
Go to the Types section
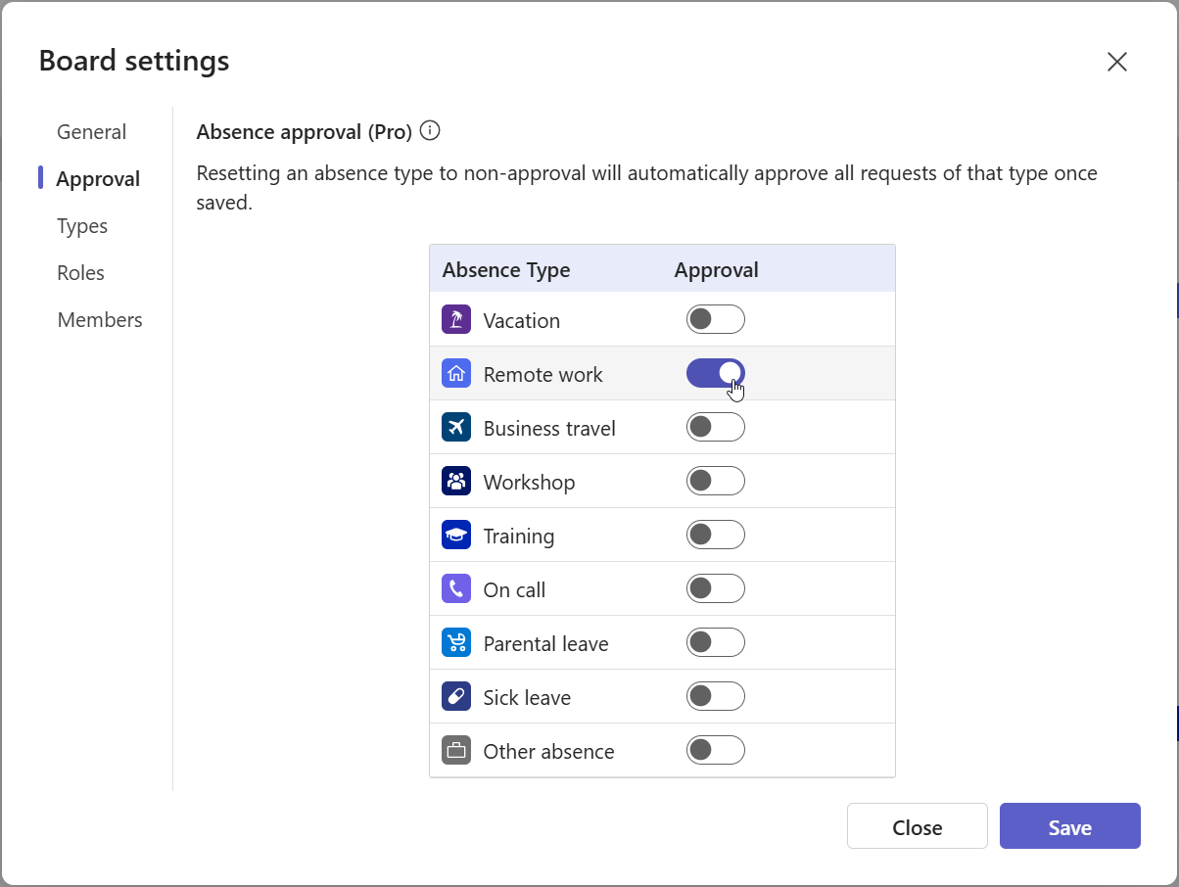[x=82, y=226]
